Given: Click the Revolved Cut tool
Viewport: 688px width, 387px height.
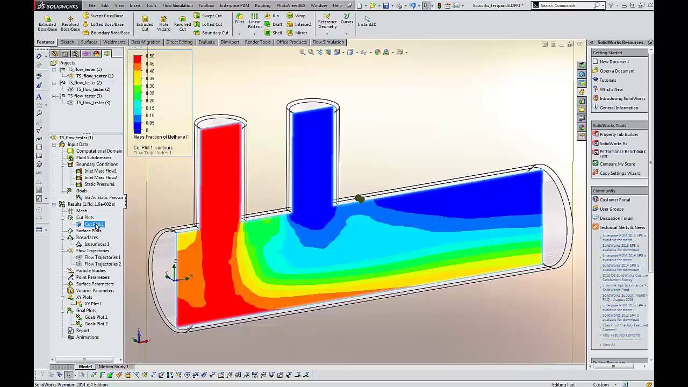Looking at the screenshot, I should click(183, 23).
